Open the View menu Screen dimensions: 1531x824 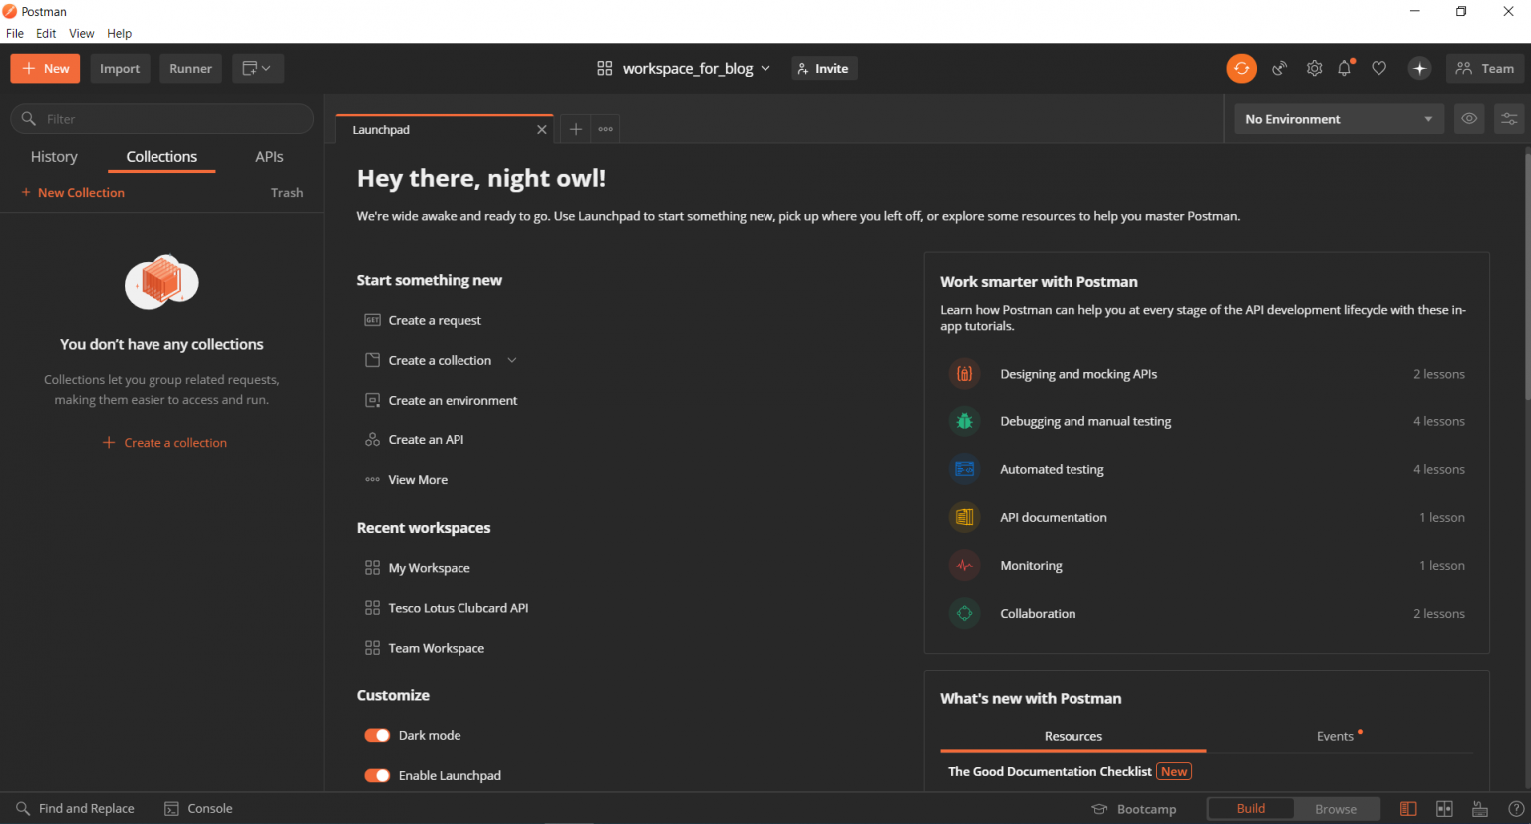pos(81,33)
